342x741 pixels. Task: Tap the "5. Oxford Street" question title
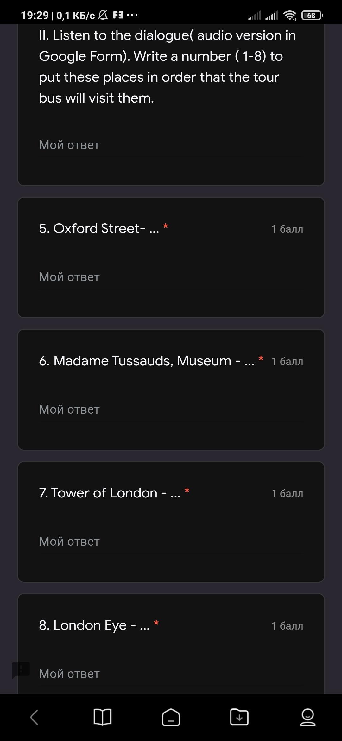(x=99, y=228)
